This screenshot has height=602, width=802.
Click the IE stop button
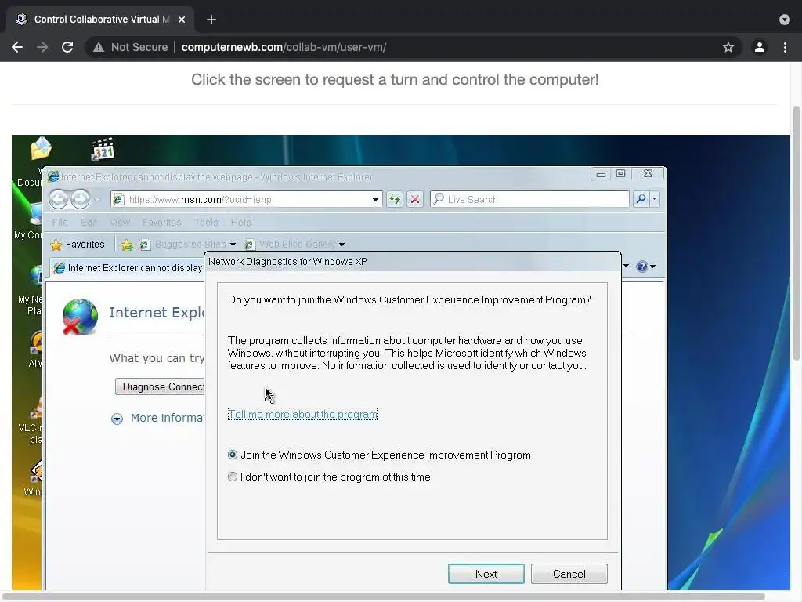pos(415,199)
